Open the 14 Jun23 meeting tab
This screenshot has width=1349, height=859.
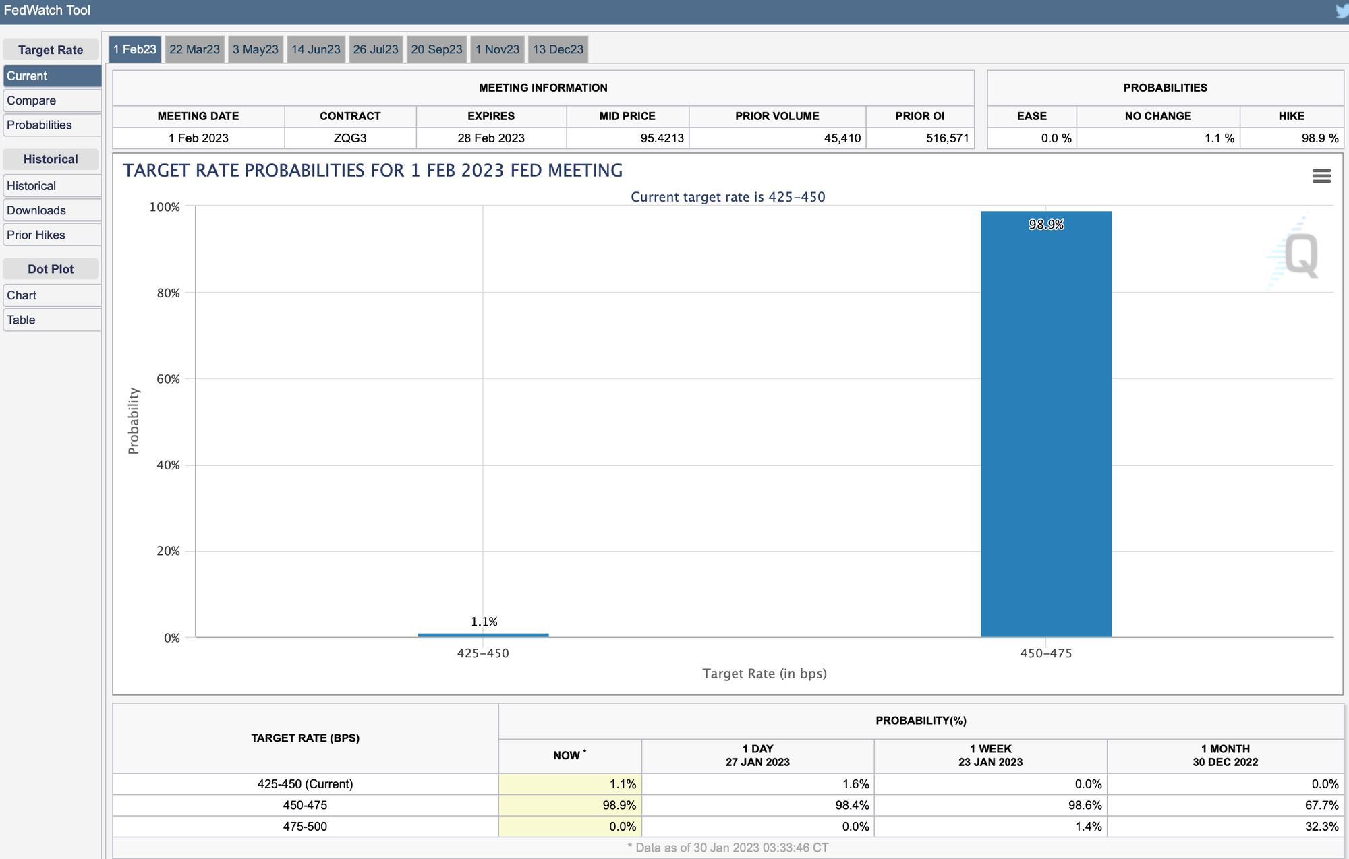[316, 49]
